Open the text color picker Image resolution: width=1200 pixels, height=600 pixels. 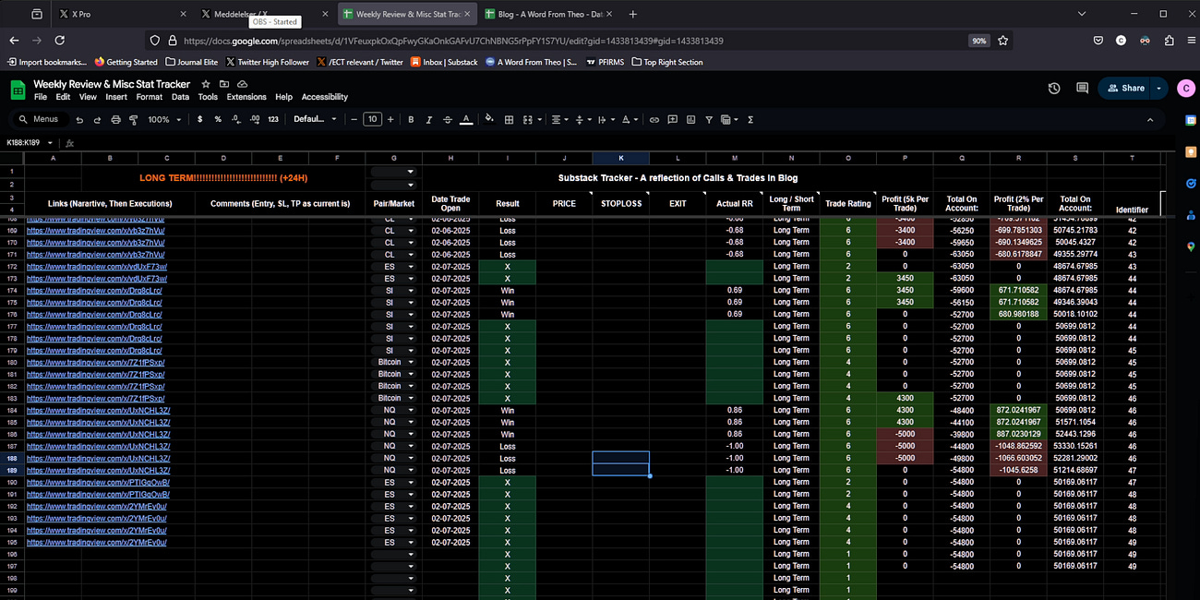point(466,119)
